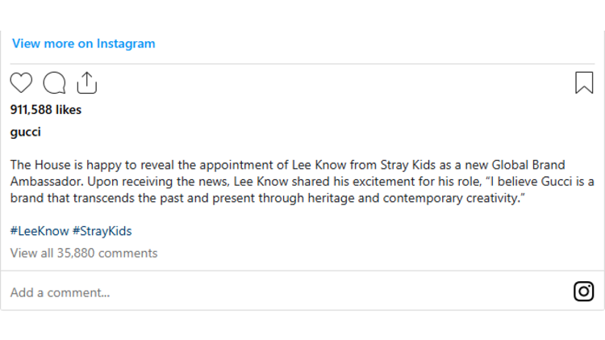Click the word likes beside 911,588
Screen dimensions: 605x340
(68, 110)
